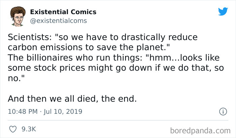Image resolution: width=236 pixels, height=138 pixels.
Task: Open the tweet info circle icon
Action: [x=223, y=111]
